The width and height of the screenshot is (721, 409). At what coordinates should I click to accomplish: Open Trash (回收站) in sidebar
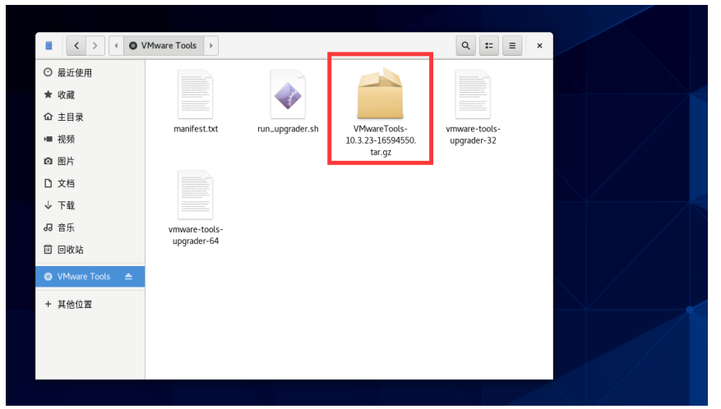tap(90, 249)
